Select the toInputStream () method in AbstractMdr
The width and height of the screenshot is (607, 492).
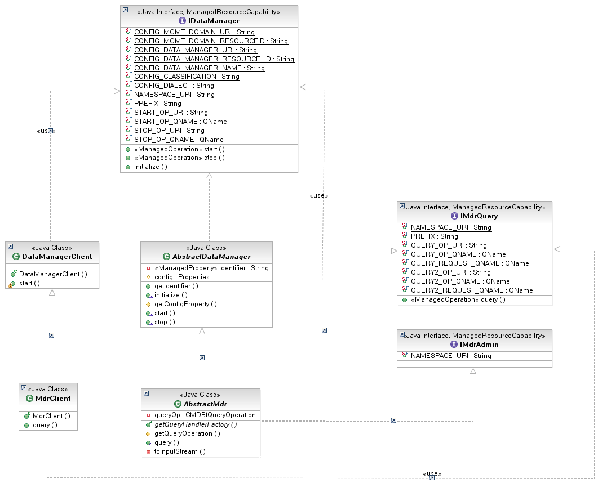coord(180,451)
